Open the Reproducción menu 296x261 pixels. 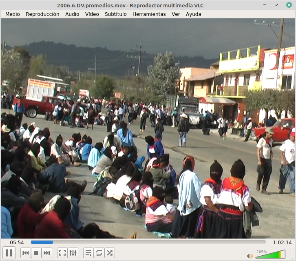[42, 14]
